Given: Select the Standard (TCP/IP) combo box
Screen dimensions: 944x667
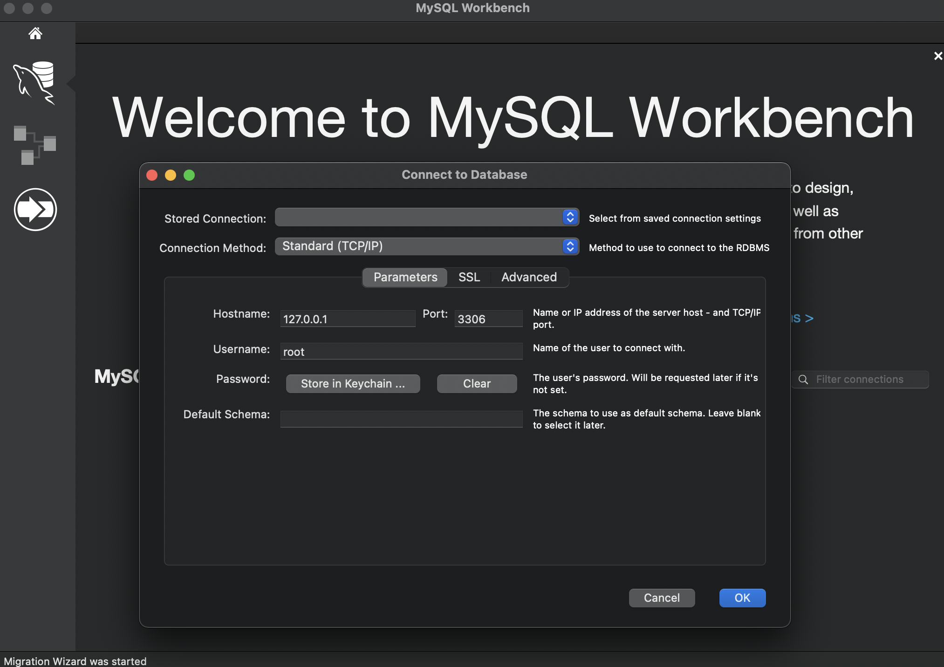Looking at the screenshot, I should (419, 246).
